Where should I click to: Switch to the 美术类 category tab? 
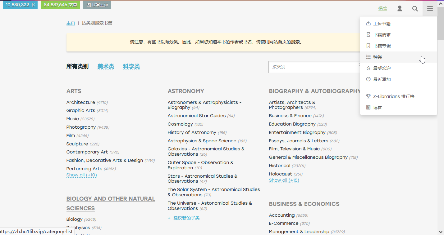click(106, 67)
